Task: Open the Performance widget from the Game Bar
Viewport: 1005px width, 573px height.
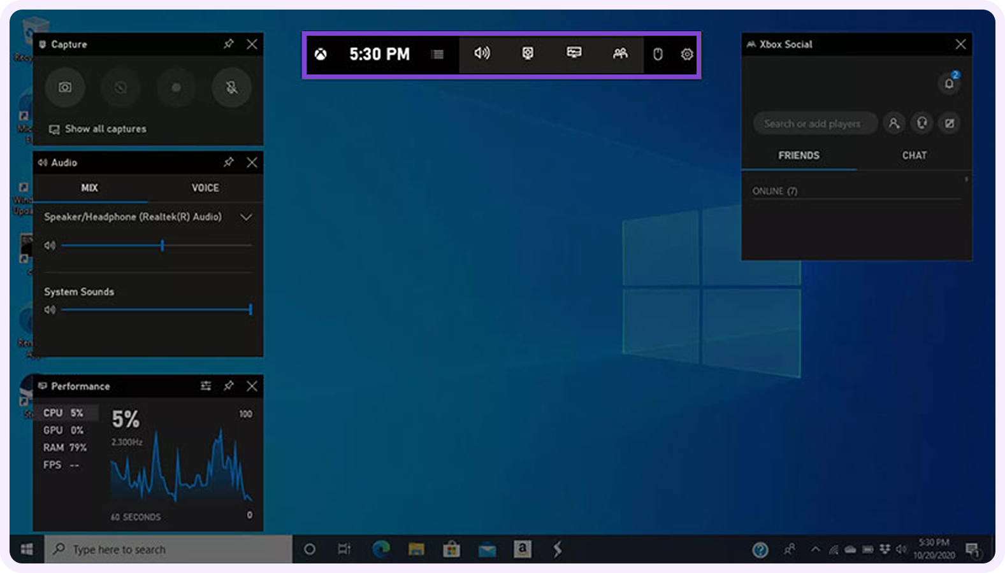Action: pos(574,53)
